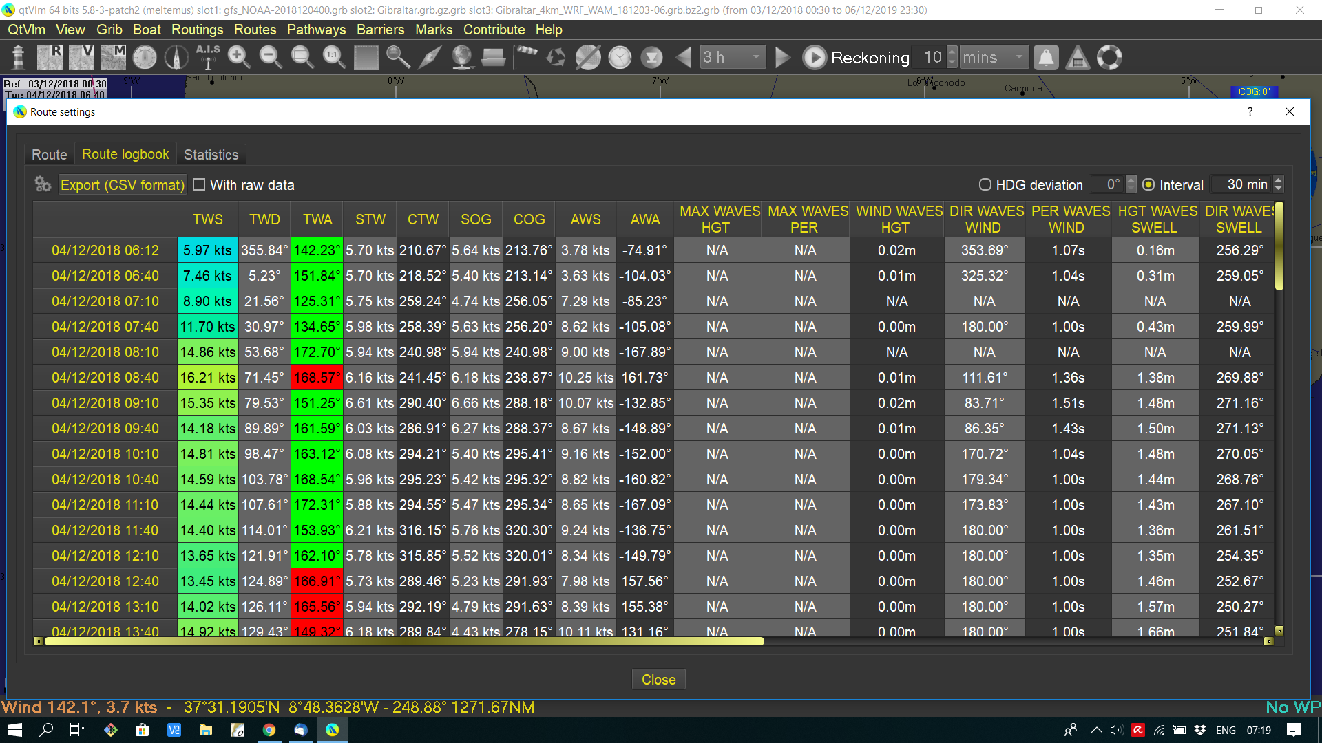Click the Export (CSV format) link
Image resolution: width=1322 pixels, height=743 pixels.
(x=122, y=184)
